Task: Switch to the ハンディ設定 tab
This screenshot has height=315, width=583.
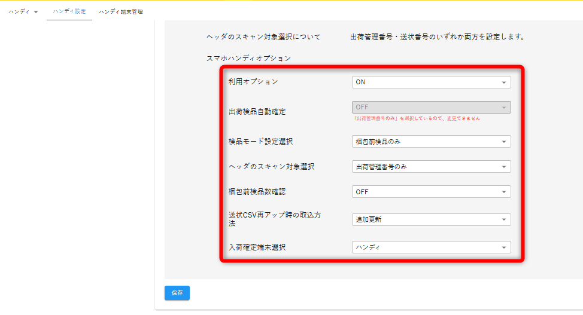Action: 69,11
